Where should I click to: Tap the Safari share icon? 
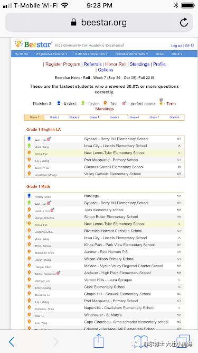tap(99, 341)
